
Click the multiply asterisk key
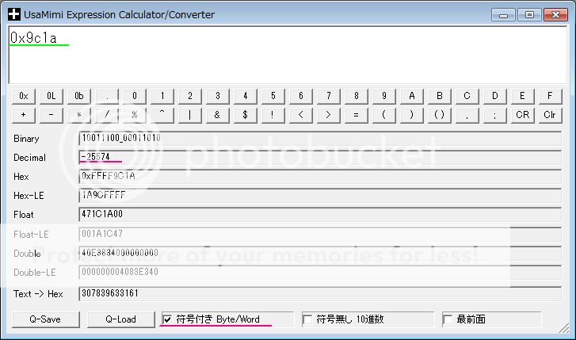[79, 115]
